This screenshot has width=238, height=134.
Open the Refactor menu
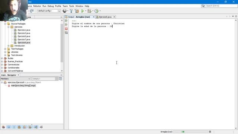pos(37,6)
